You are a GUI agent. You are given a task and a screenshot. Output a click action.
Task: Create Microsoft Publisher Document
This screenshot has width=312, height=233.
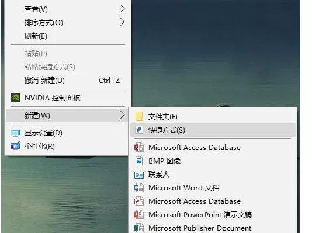click(x=200, y=228)
